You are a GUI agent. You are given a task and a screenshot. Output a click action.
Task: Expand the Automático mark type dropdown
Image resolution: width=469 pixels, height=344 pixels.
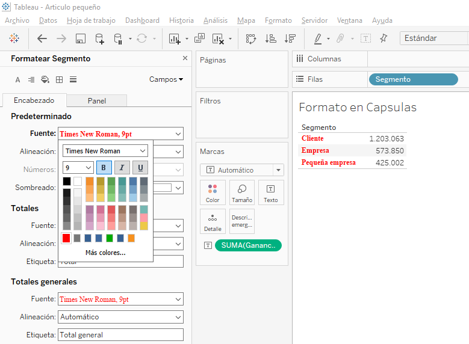coord(241,170)
